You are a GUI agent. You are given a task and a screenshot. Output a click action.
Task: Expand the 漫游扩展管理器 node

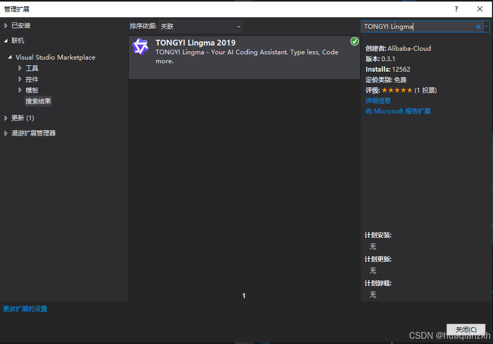pos(6,133)
